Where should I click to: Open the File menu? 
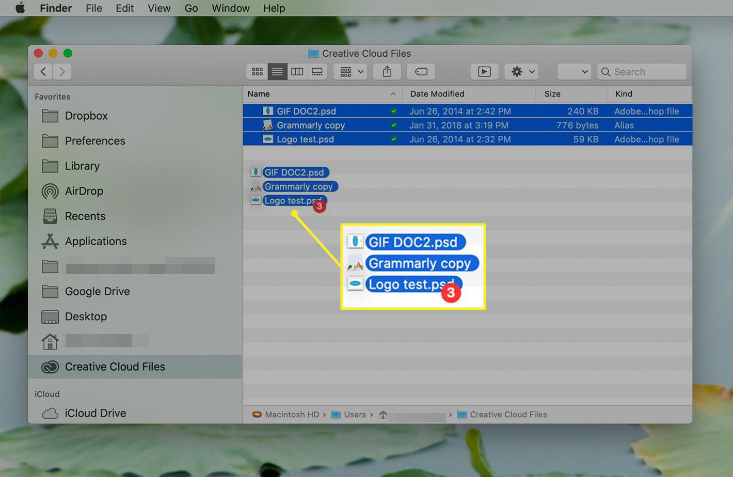(x=93, y=8)
